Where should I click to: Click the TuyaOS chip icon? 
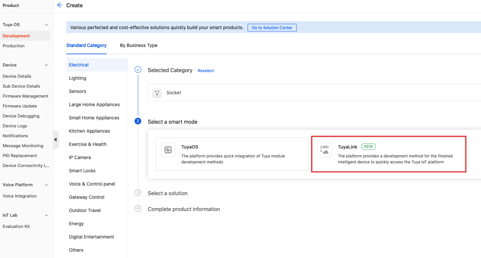tap(168, 150)
